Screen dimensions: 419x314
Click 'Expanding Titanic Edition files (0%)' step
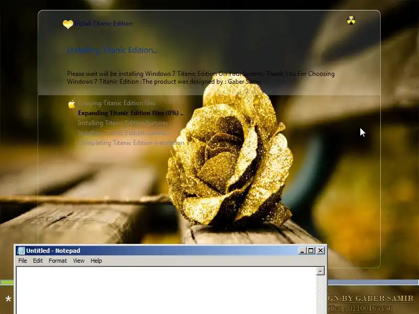click(x=130, y=113)
